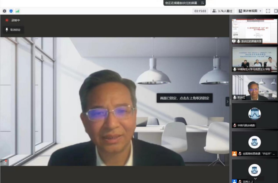Open the chat list icon at video bottom-left
Screen dimensions: 278x183
(5, 162)
